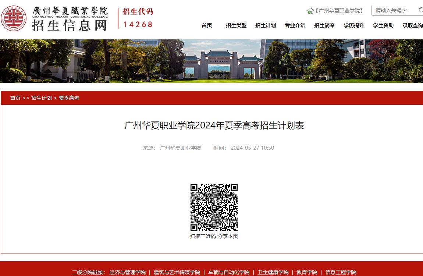Click the 扫描二维码 分享本页 caption

point(214,236)
